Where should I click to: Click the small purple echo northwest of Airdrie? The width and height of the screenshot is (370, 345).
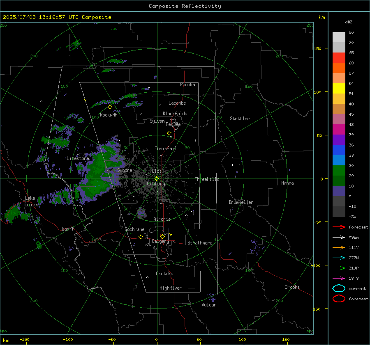tap(141, 213)
